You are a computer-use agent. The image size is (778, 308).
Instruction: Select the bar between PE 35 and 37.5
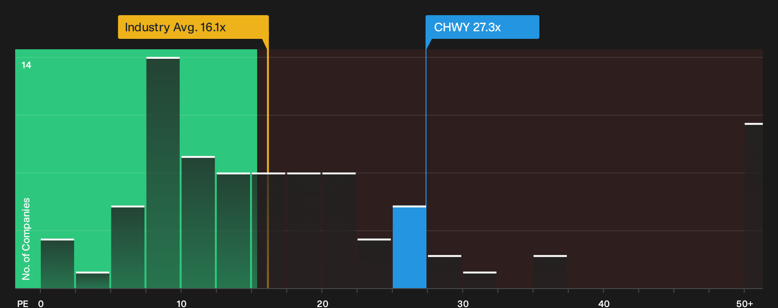pyautogui.click(x=550, y=272)
